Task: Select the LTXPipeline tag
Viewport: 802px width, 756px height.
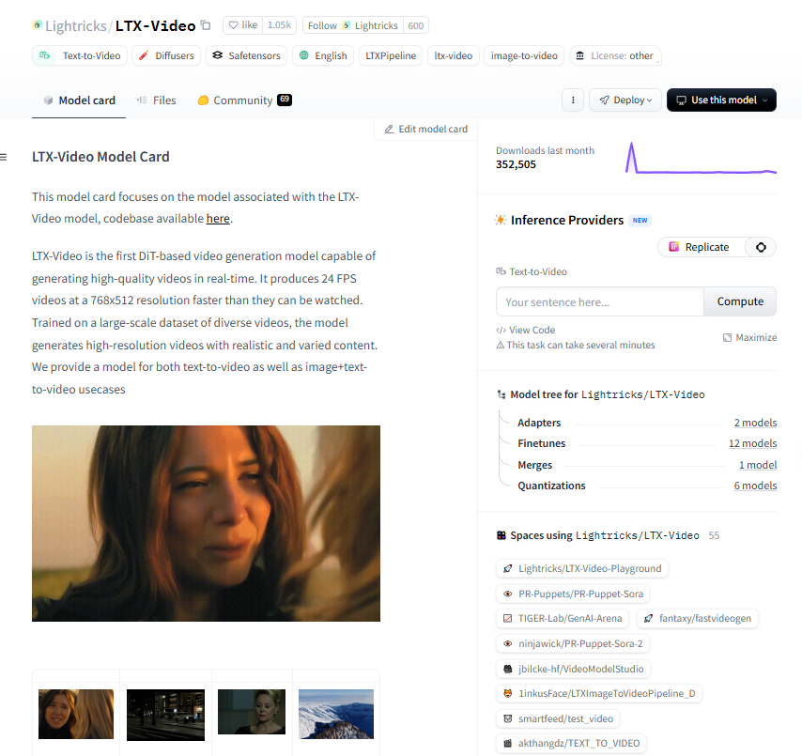Action: pos(391,55)
